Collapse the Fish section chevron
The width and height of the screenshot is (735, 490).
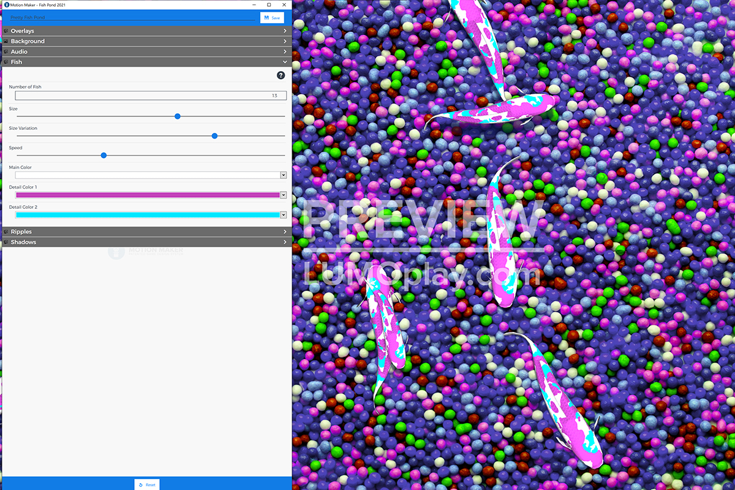[285, 62]
